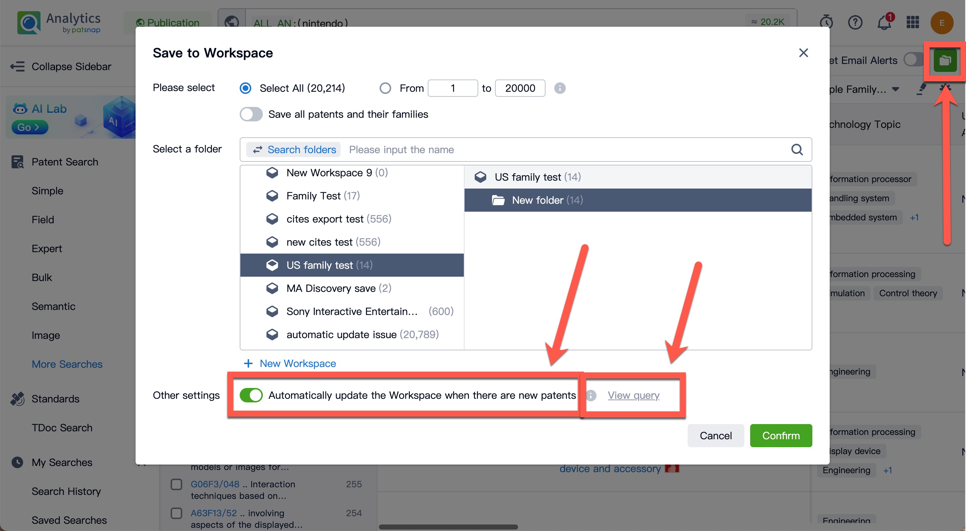Choose the 'From' range radio button
966x531 pixels.
385,88
